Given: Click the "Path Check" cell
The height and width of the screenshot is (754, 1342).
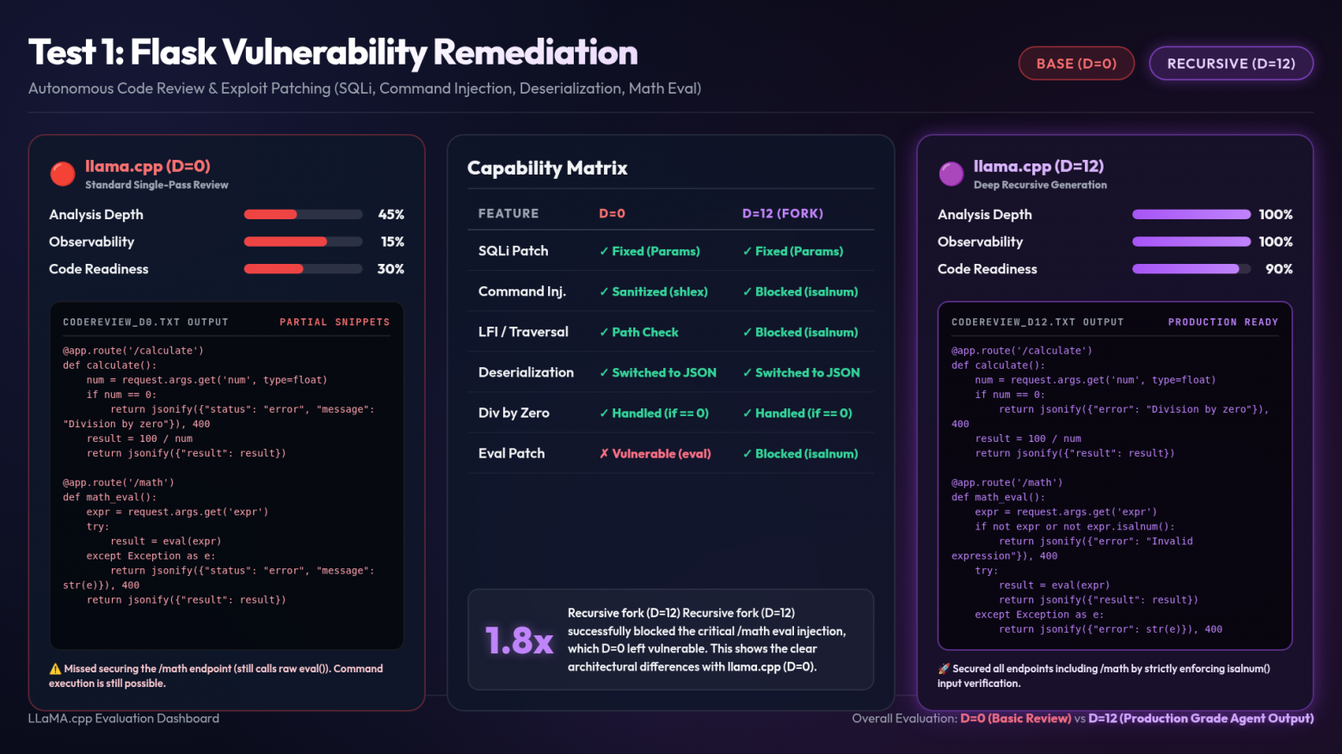Looking at the screenshot, I should point(639,332).
